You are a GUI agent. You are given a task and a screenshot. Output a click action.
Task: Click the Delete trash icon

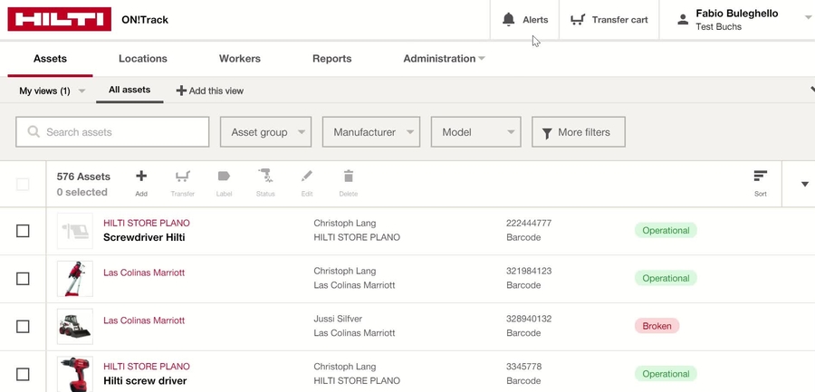click(x=349, y=177)
